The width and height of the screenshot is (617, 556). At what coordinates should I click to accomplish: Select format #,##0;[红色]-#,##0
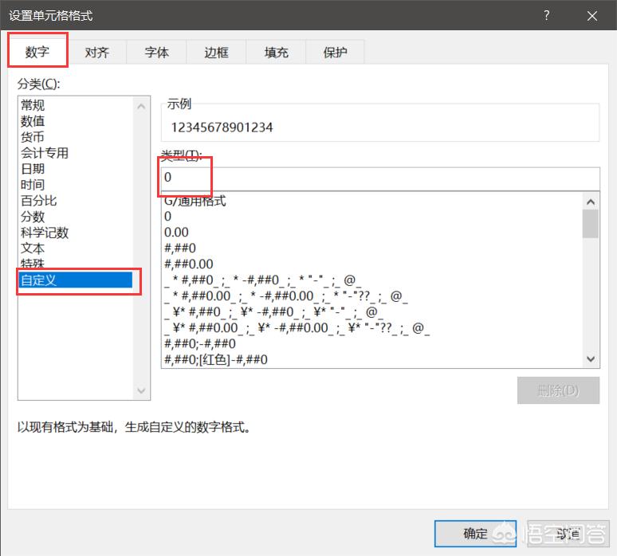point(216,359)
